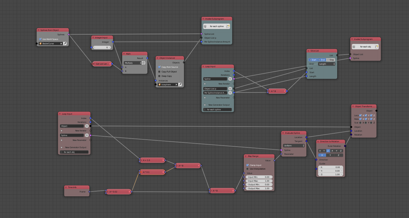Toggle Scale X checkbox in Object Transforms
Image resolution: width=409 pixels, height=218 pixels.
tap(360, 123)
